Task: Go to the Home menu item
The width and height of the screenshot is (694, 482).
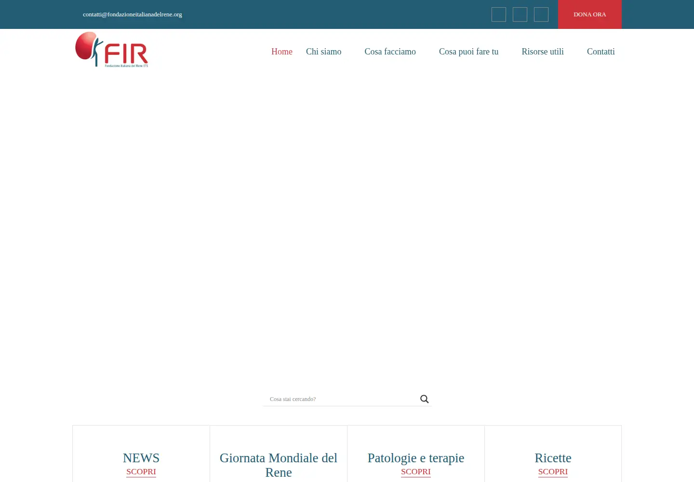Action: point(282,52)
